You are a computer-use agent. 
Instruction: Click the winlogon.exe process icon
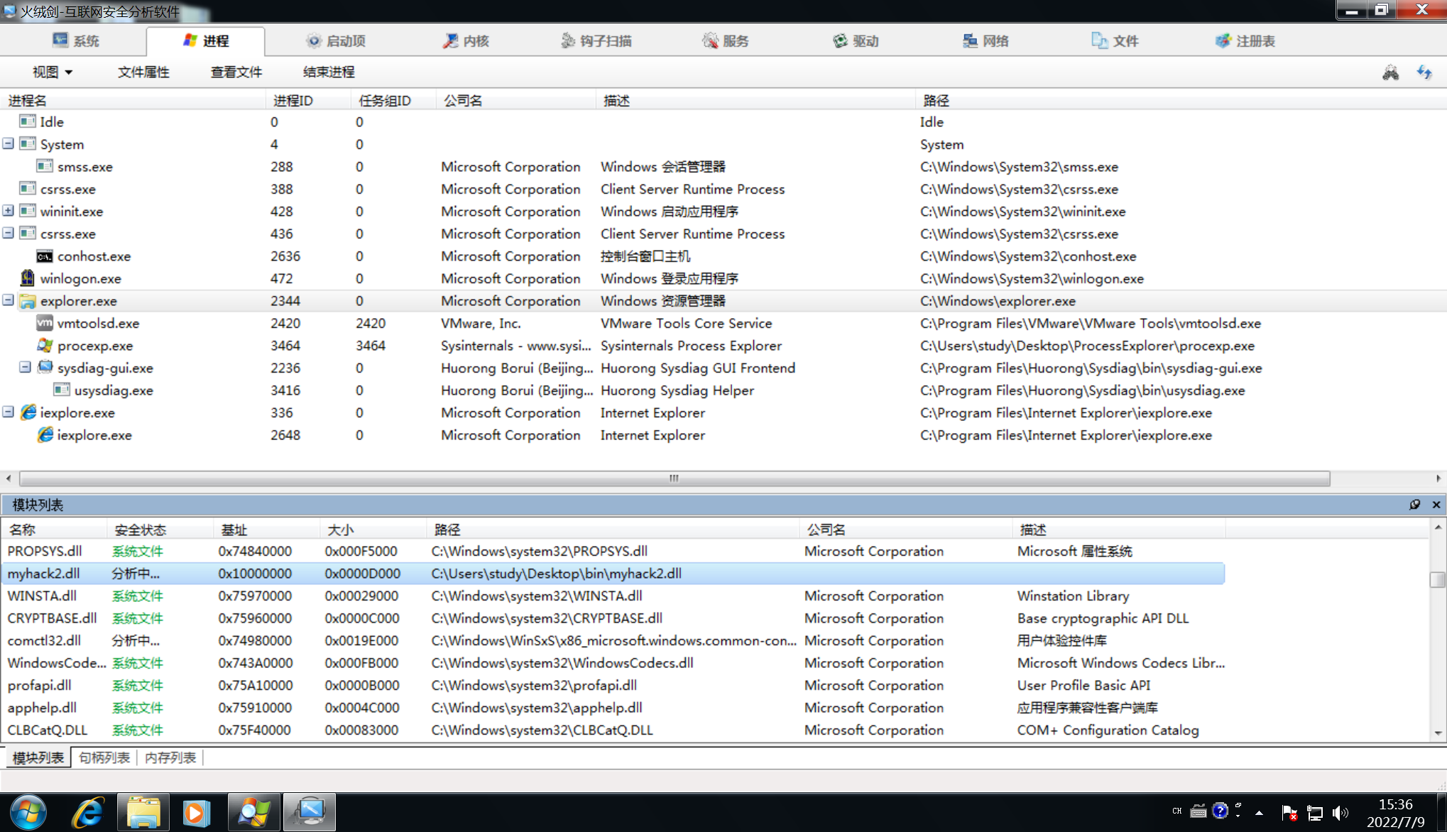click(x=28, y=278)
